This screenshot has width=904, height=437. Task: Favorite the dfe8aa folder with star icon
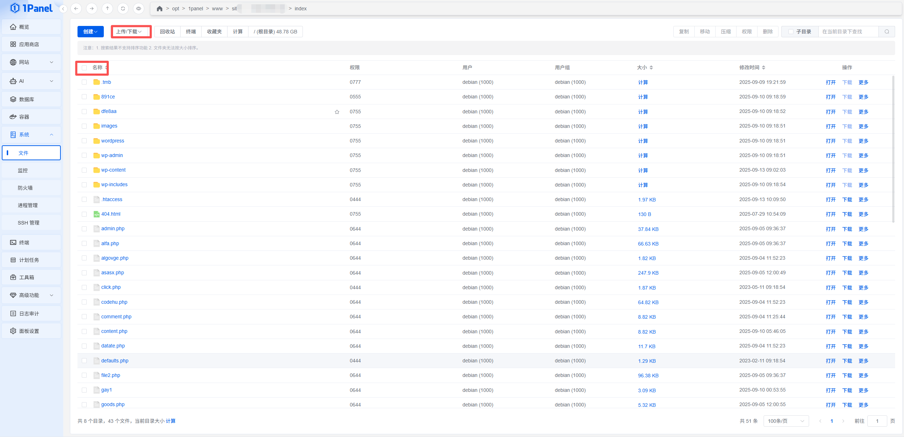point(337,112)
